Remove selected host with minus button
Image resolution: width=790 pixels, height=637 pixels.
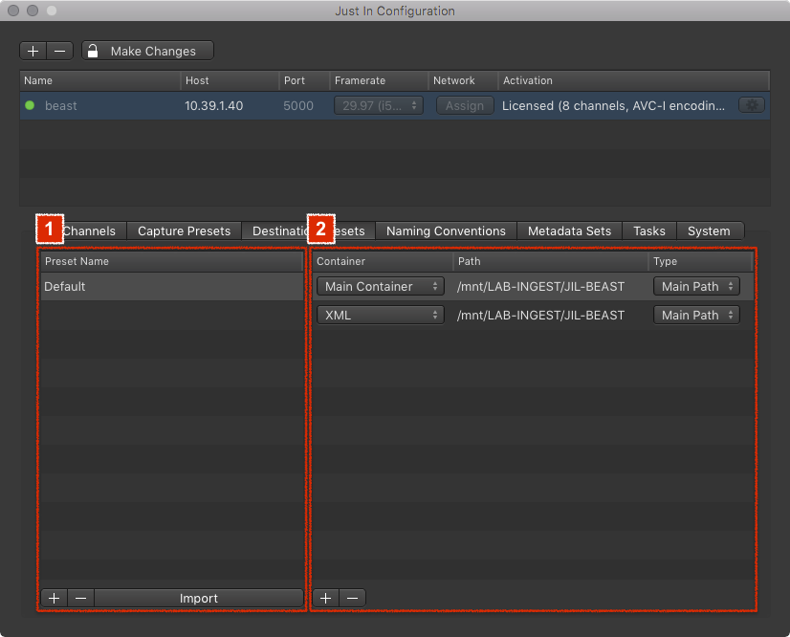pos(60,51)
